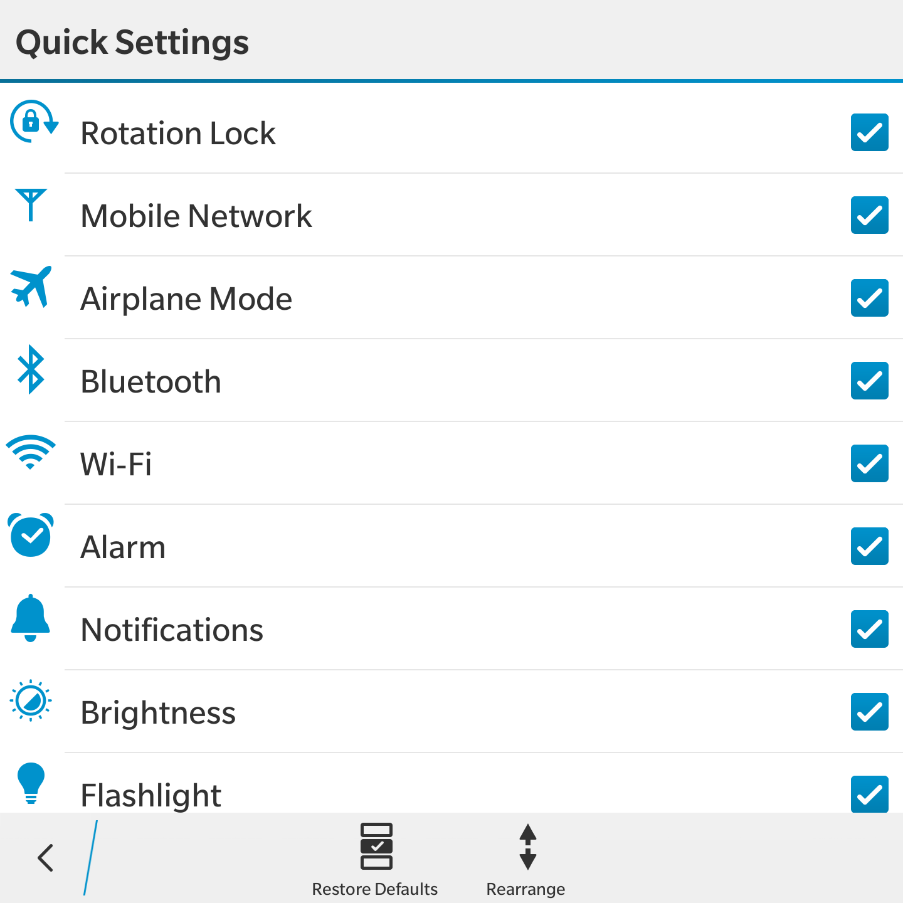This screenshot has width=903, height=903.
Task: Uncheck the Rotation Lock checkbox
Action: click(870, 132)
